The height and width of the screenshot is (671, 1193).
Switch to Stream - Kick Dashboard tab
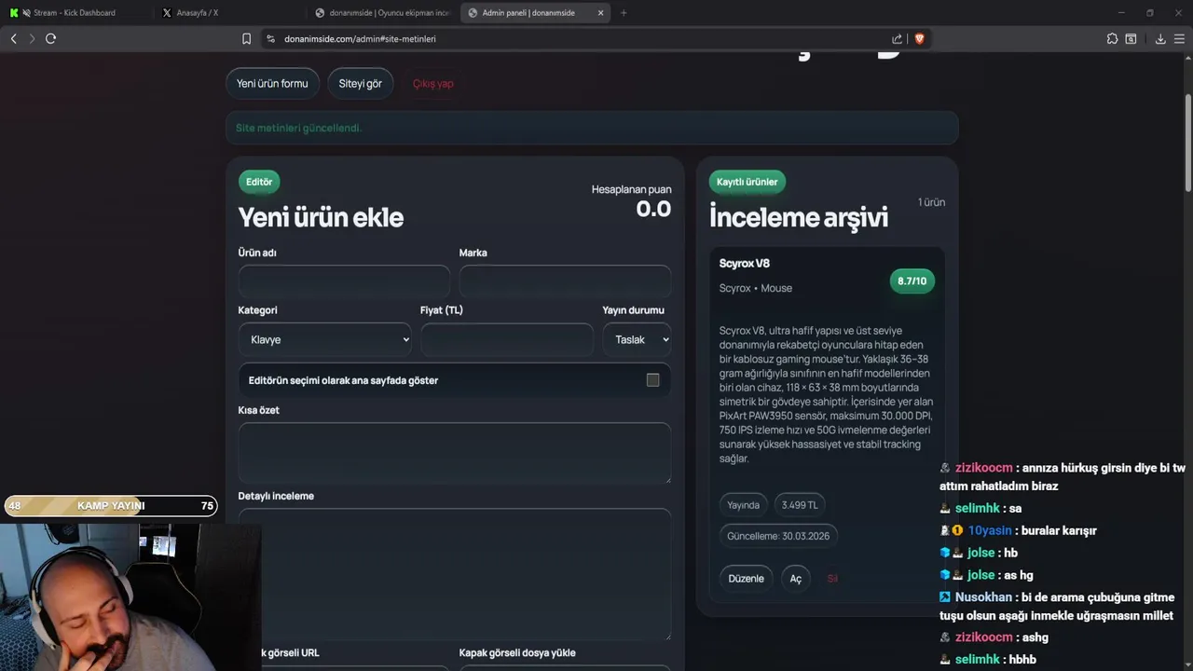tap(75, 13)
